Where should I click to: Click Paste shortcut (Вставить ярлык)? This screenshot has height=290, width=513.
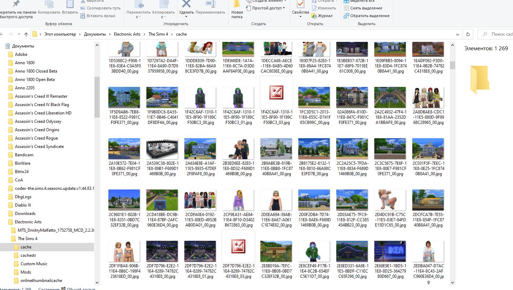pos(98,16)
